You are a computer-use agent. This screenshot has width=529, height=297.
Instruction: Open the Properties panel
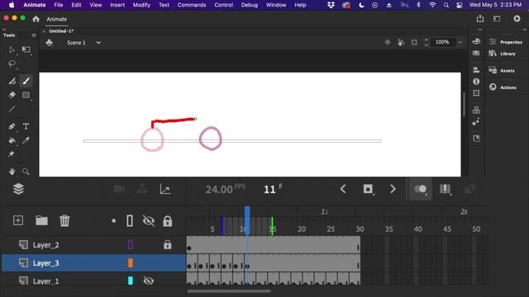click(506, 42)
